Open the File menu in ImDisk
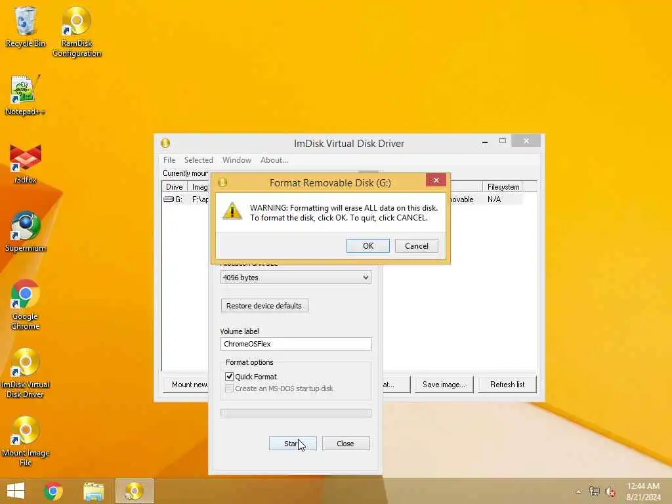This screenshot has height=504, width=672. (x=169, y=160)
